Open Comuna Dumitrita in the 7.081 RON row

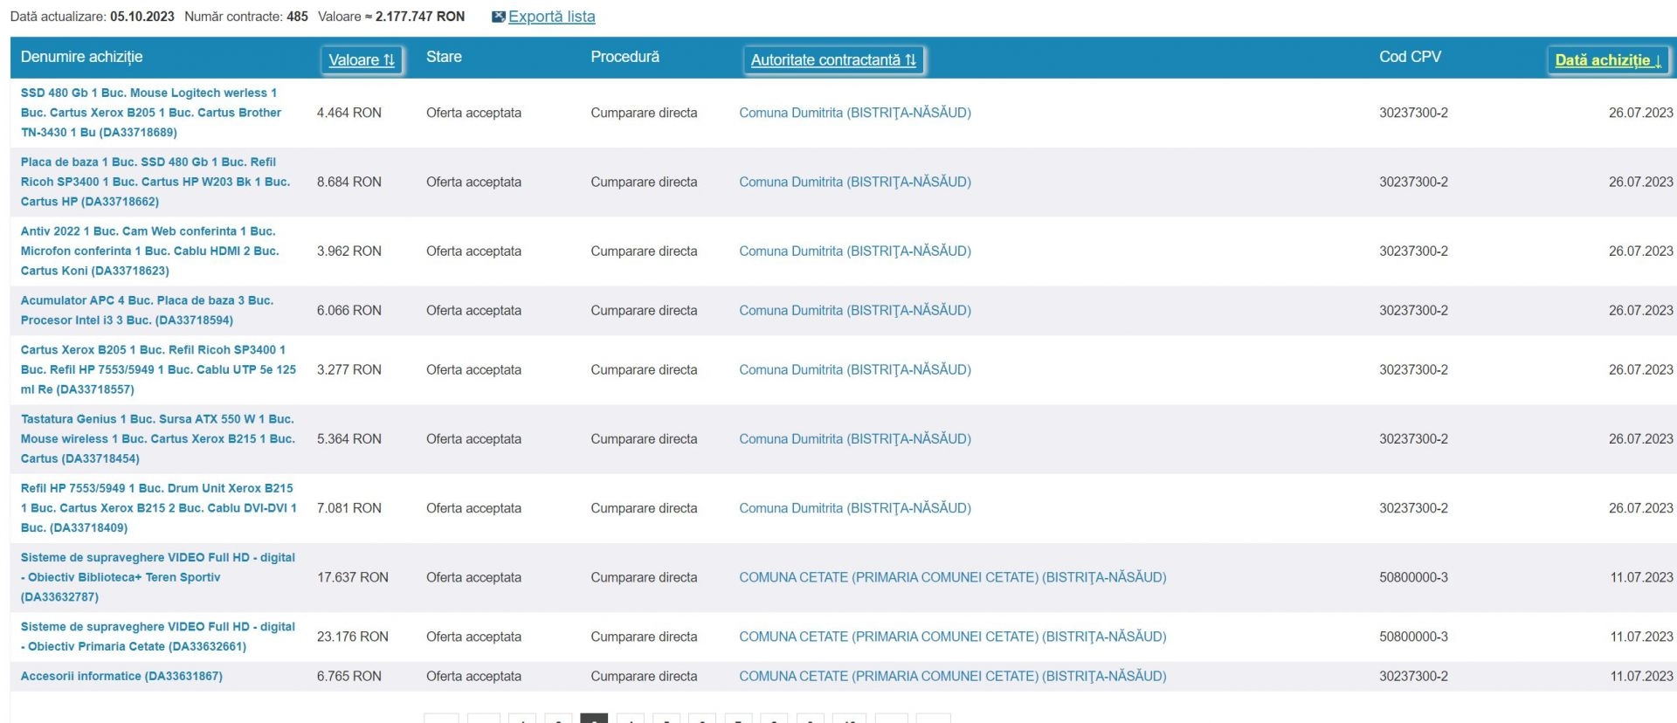click(x=854, y=508)
